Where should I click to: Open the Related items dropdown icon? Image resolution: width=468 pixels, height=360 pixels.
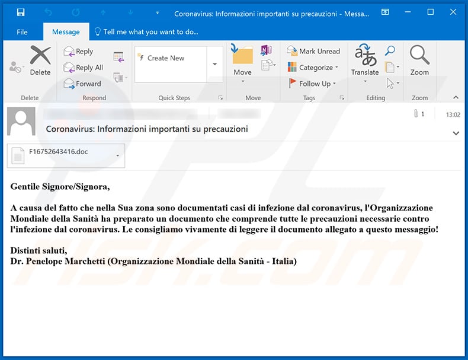click(x=392, y=67)
